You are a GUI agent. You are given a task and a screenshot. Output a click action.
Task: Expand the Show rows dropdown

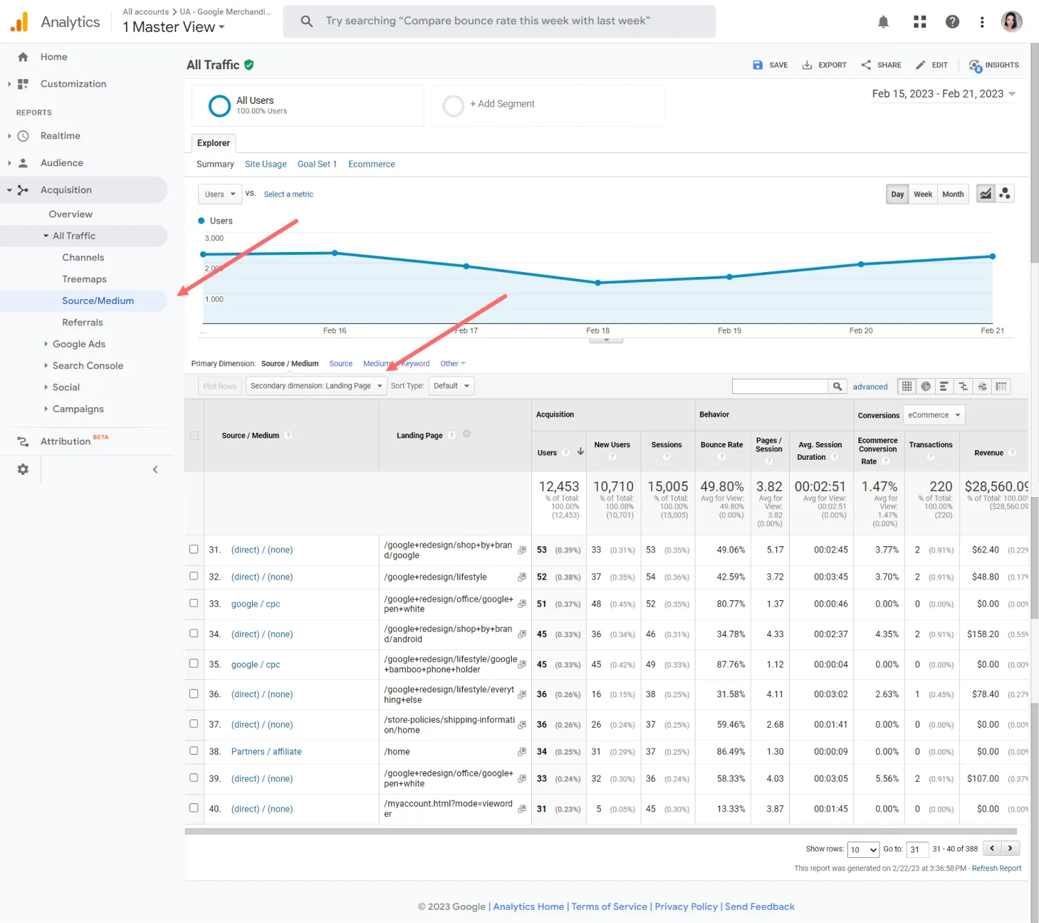coord(863,850)
